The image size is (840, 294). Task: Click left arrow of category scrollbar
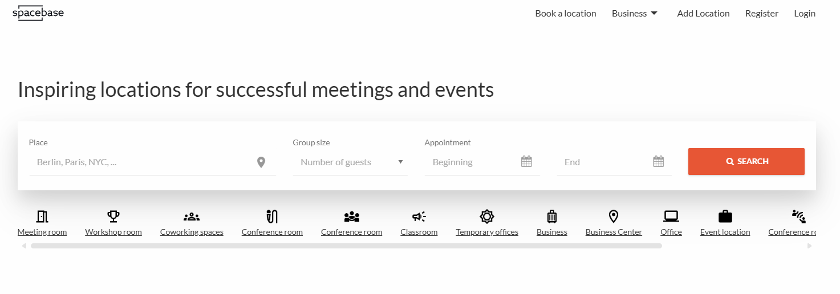pos(25,246)
